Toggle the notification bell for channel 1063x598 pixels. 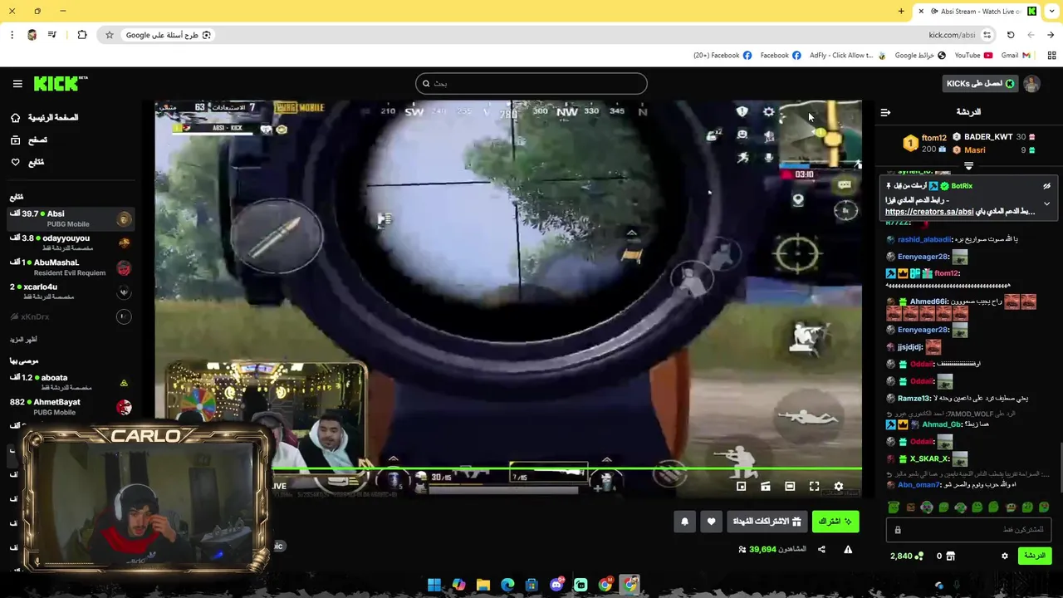684,521
